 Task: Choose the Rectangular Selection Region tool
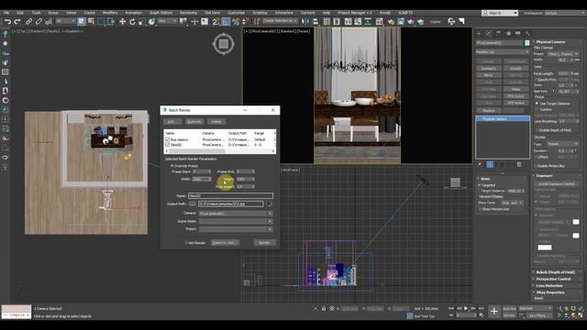[101, 22]
